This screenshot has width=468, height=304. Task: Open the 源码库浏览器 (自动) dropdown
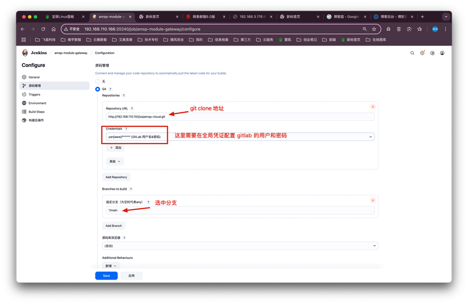pyautogui.click(x=240, y=246)
